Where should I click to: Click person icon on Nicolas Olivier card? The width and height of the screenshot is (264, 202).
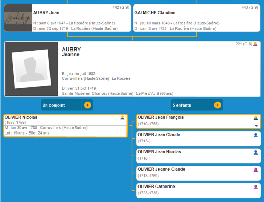pyautogui.click(x=122, y=118)
